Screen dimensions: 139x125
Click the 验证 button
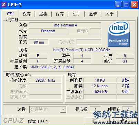(97, 121)
